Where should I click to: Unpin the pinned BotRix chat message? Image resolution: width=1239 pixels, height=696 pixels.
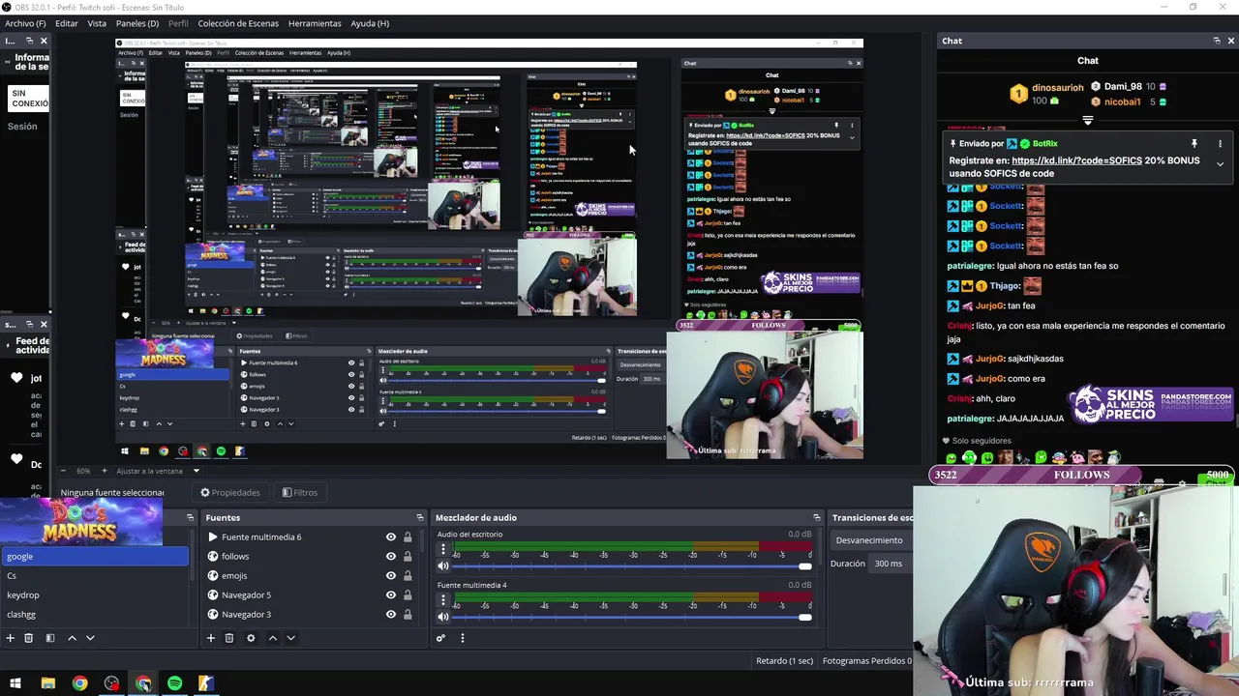[1194, 143]
